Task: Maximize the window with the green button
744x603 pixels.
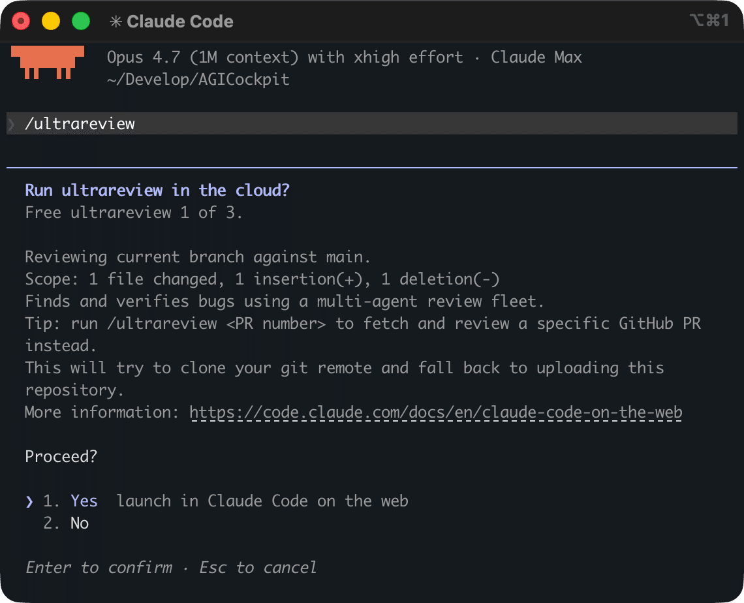Action: (81, 22)
